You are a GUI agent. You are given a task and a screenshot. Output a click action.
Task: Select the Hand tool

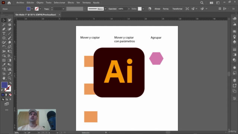[4, 78]
